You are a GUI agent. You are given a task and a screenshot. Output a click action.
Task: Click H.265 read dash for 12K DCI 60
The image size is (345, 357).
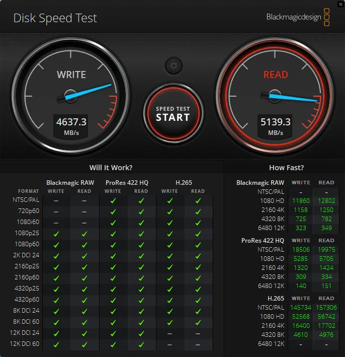(198, 345)
